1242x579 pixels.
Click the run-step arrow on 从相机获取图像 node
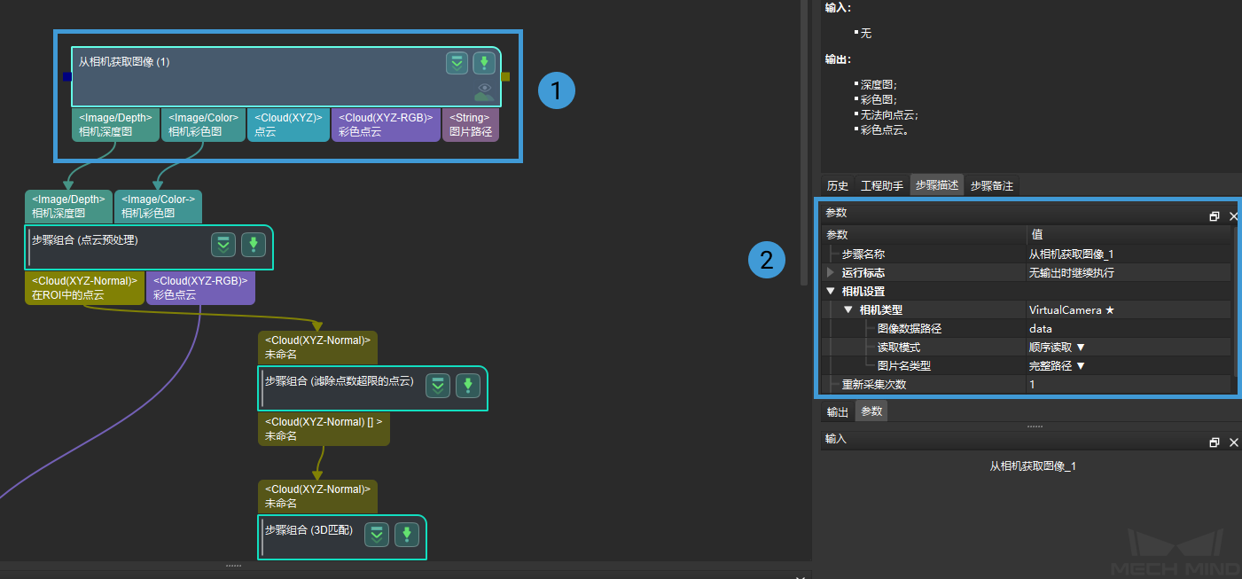[x=483, y=63]
